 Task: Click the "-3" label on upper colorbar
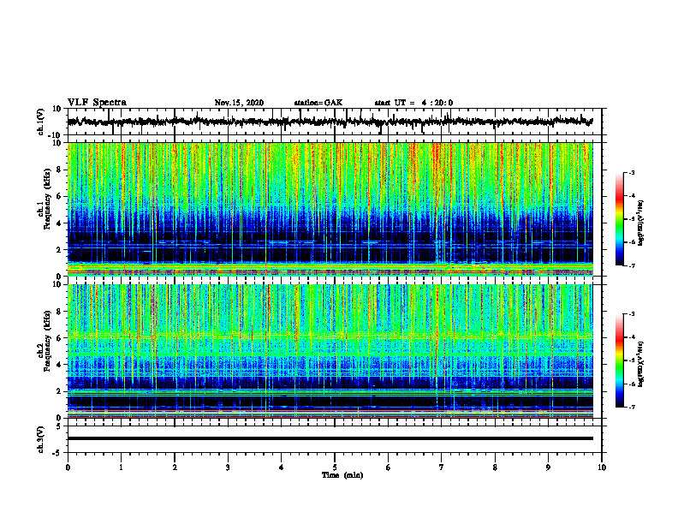(x=631, y=172)
